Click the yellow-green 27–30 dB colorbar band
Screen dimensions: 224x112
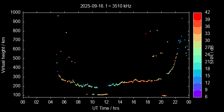197,44
